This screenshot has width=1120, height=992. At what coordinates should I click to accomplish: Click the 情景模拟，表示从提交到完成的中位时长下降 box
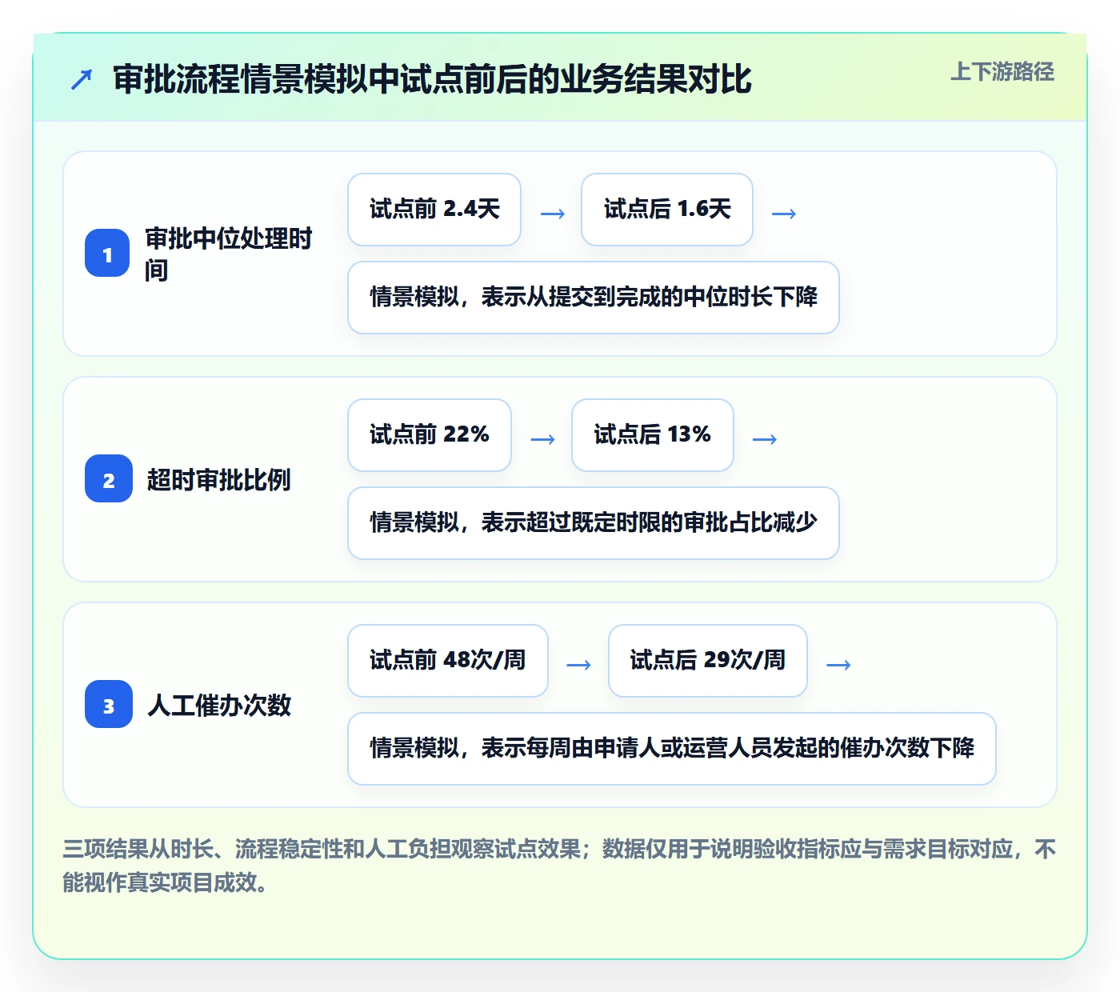[x=594, y=298]
